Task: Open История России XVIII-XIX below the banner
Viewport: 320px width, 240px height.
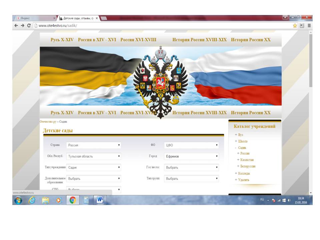Action: (x=199, y=113)
